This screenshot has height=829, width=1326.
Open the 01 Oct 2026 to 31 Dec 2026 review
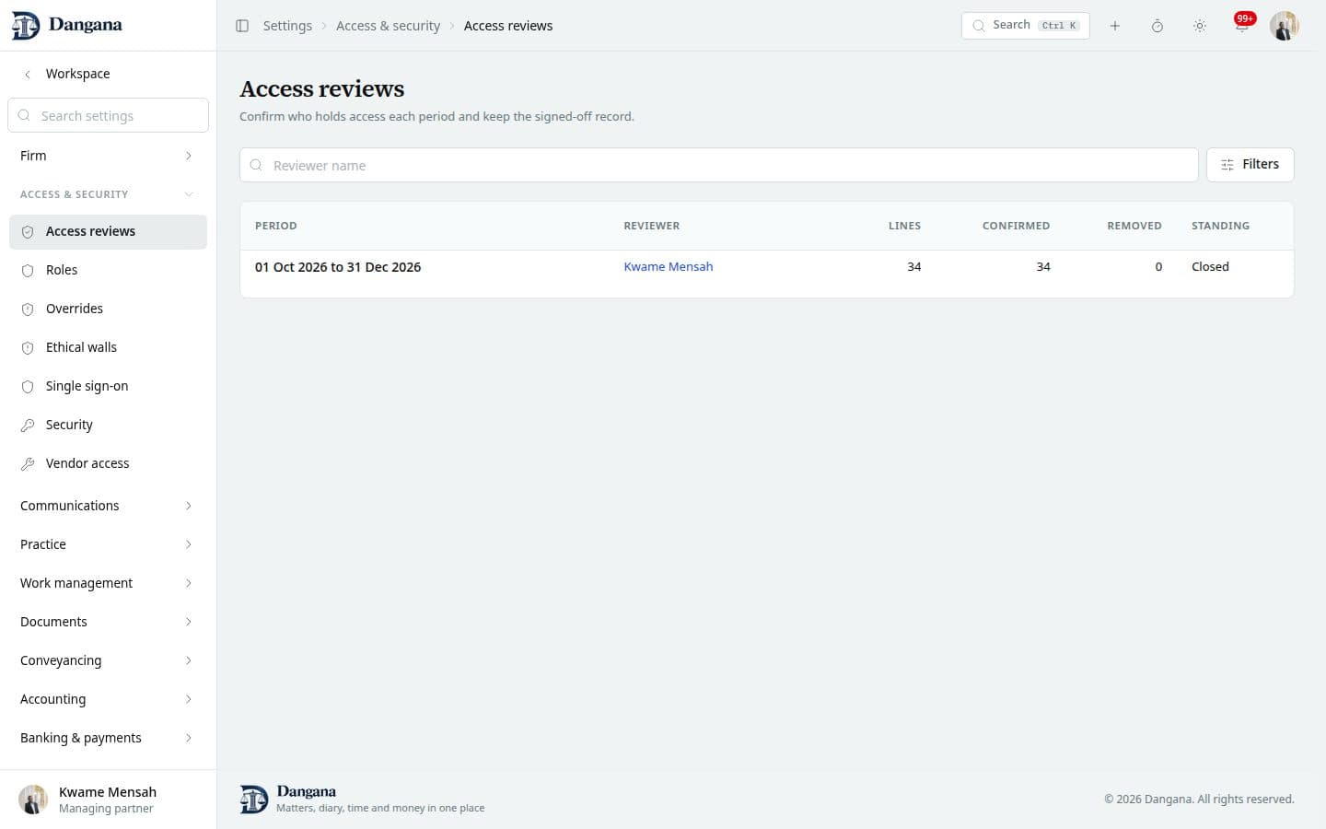coord(337,267)
